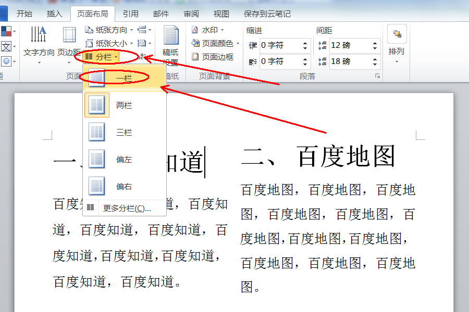469x312 pixels.
Task: Switch to the 视图 tab
Action: [221, 14]
